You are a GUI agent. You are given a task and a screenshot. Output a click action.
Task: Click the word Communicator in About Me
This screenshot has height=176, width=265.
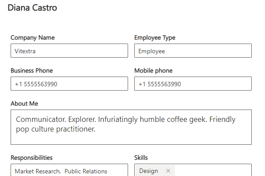(41, 119)
